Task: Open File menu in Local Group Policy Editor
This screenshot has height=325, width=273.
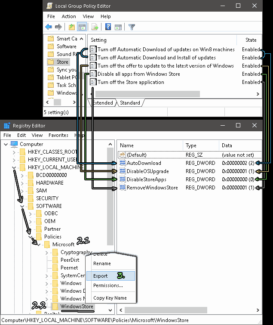Action: [51, 16]
